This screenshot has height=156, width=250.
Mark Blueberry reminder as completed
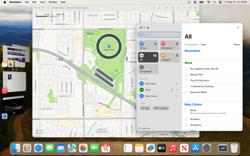pos(186,119)
